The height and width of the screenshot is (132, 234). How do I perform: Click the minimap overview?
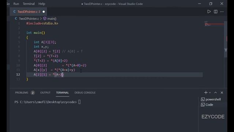[214, 24]
